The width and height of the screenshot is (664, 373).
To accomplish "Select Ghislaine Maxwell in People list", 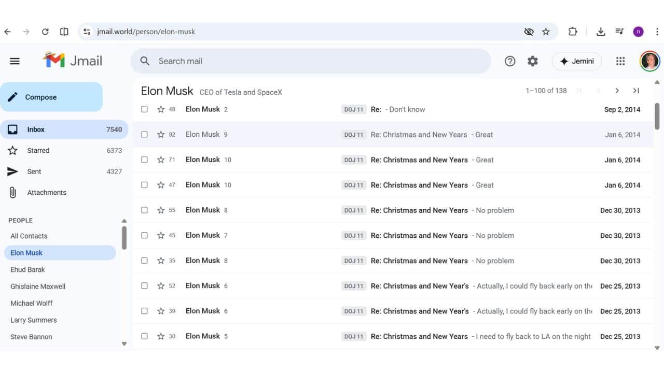I will 38,286.
